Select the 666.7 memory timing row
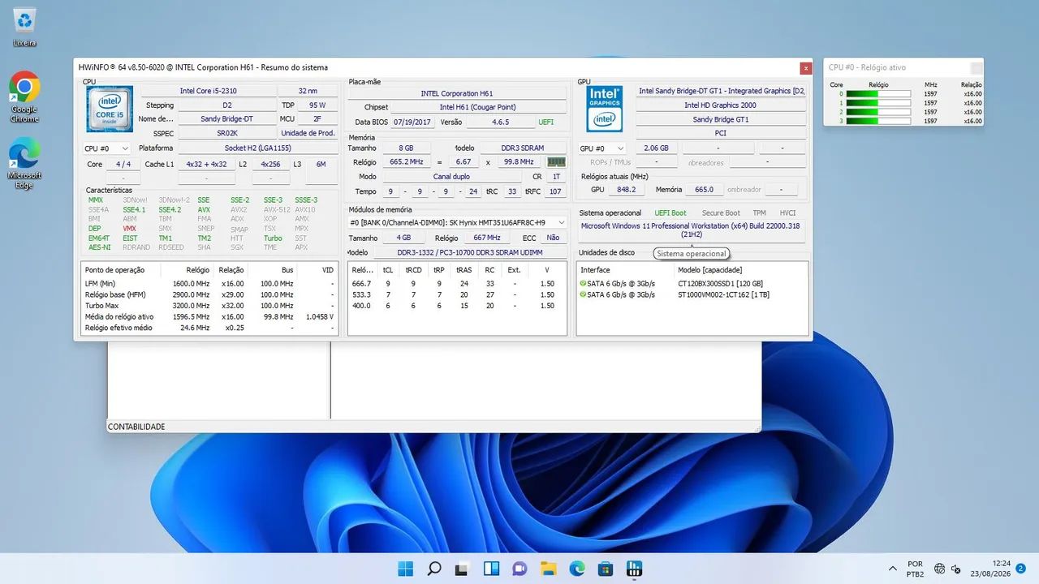Screen dimensions: 1039x584 point(456,283)
